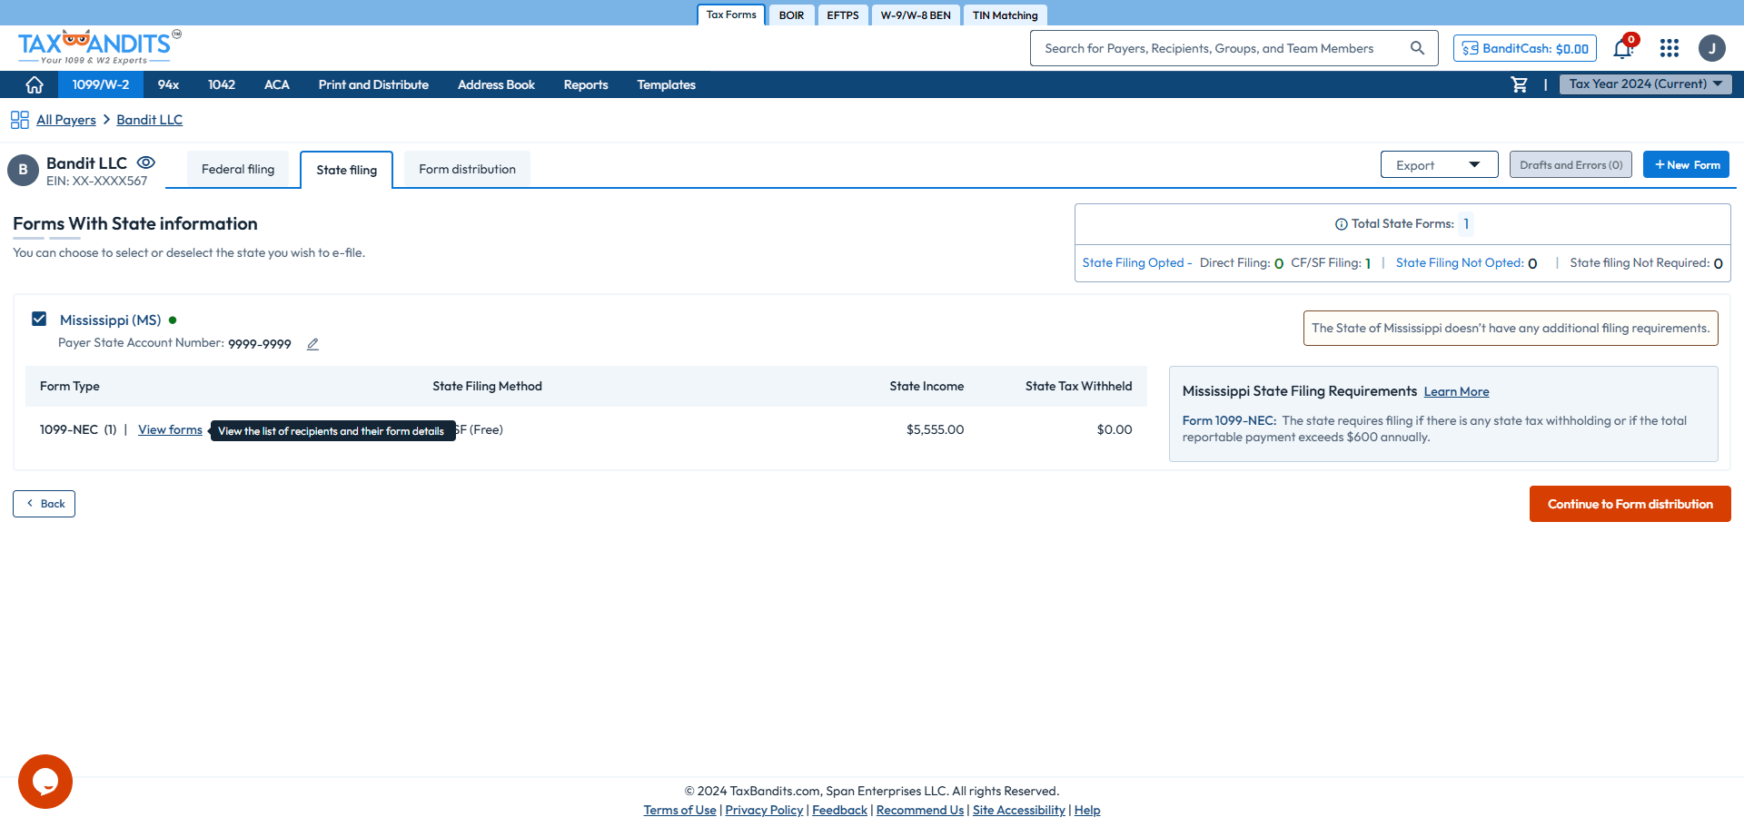The width and height of the screenshot is (1744, 827).
Task: Select the State filing tab
Action: pos(347,170)
